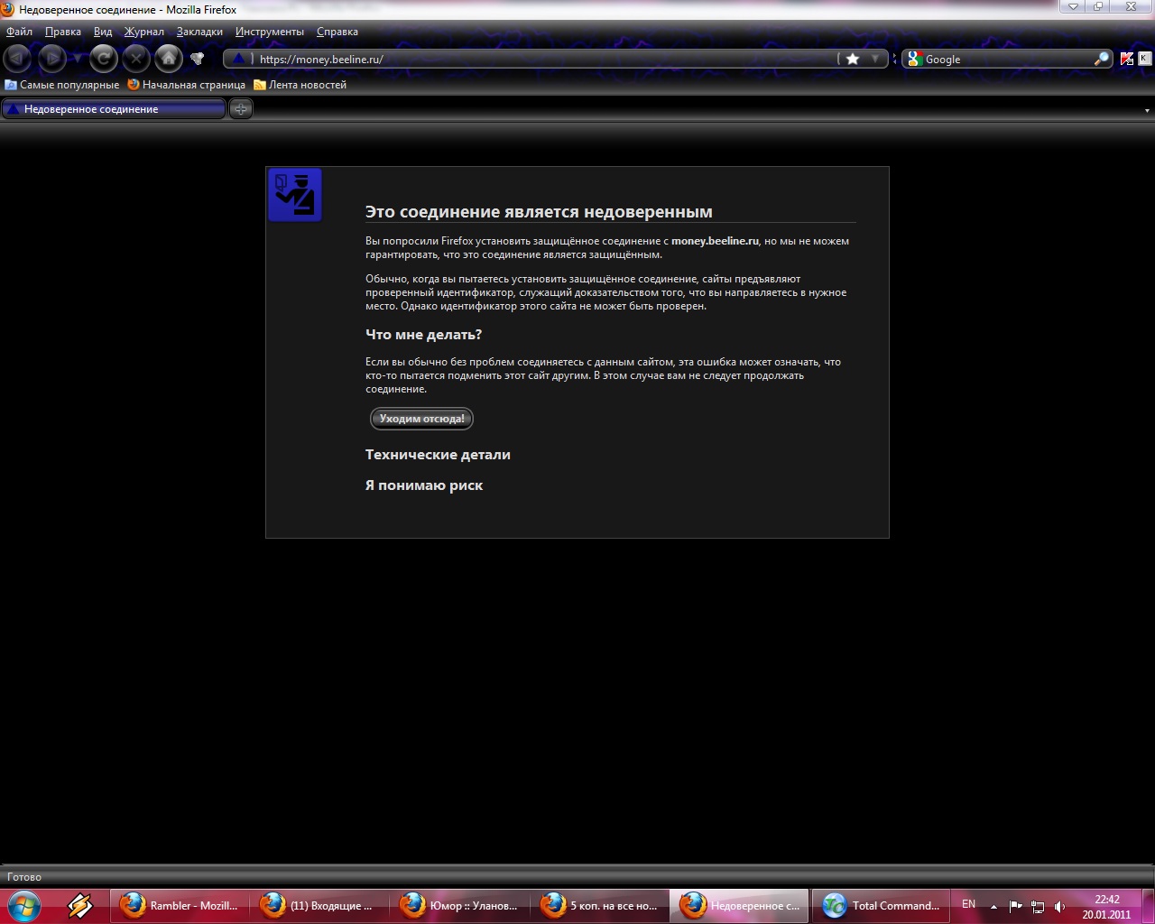The height and width of the screenshot is (924, 1155).
Task: Switch to 5 коп. на все taskbar window
Action: coord(600,905)
